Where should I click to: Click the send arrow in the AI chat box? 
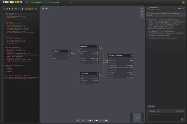(x=182, y=119)
